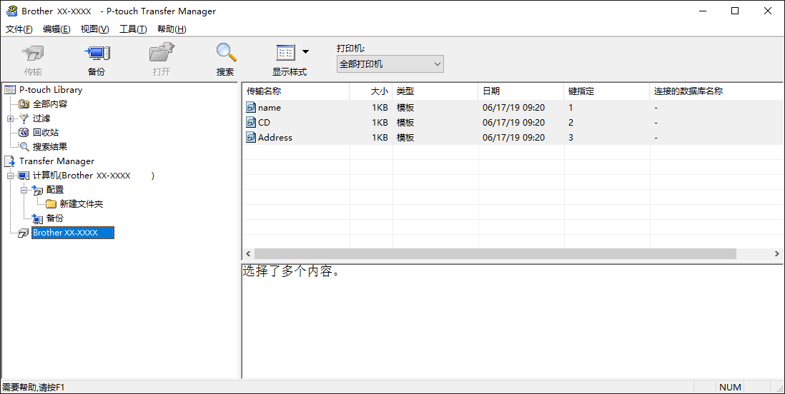
Task: Select 搜索结果 search results node
Action: pyautogui.click(x=50, y=147)
